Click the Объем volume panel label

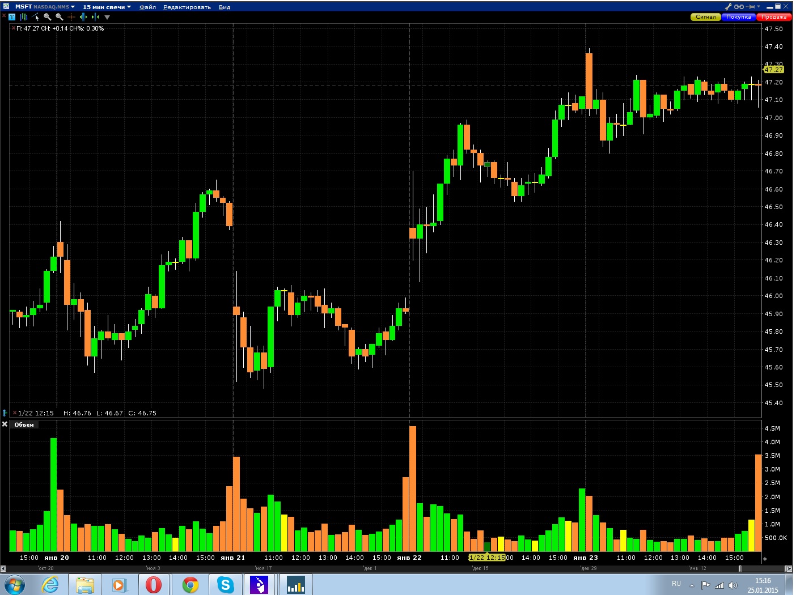[24, 424]
